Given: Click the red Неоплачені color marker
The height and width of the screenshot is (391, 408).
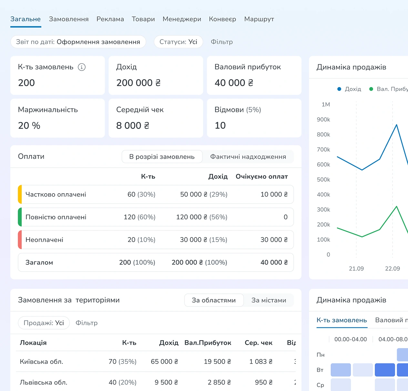Looking at the screenshot, I should (20, 240).
